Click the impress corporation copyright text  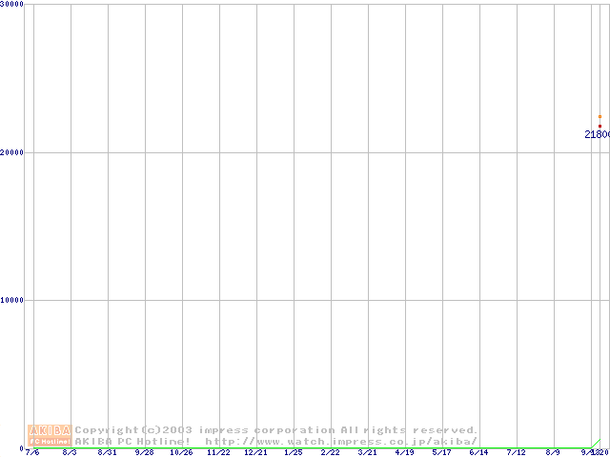click(276, 430)
